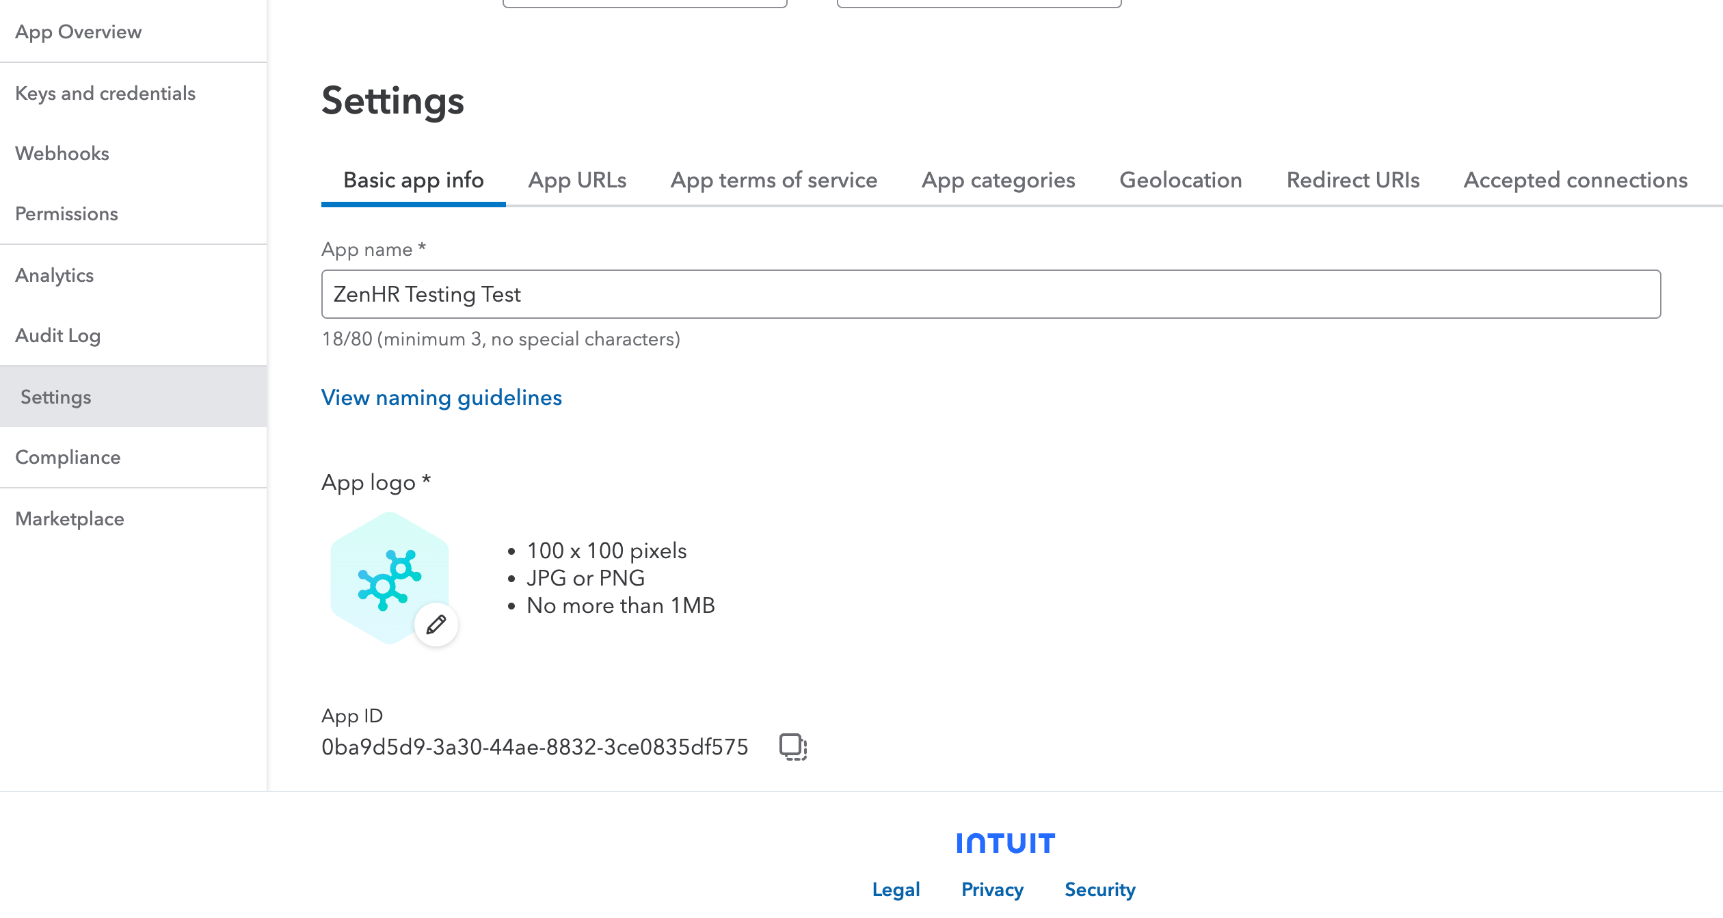
Task: Open the Redirect URIs tab
Action: pyautogui.click(x=1352, y=180)
